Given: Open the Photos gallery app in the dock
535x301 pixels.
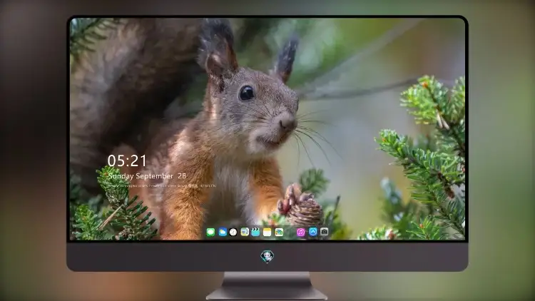Looking at the screenshot, I should [x=279, y=233].
